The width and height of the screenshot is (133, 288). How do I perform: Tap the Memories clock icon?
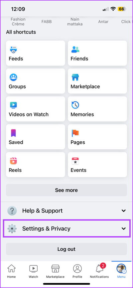[x=75, y=105]
